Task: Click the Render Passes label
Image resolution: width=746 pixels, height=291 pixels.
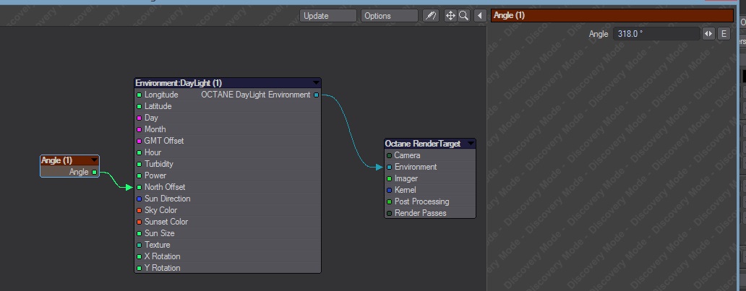Action: 421,213
